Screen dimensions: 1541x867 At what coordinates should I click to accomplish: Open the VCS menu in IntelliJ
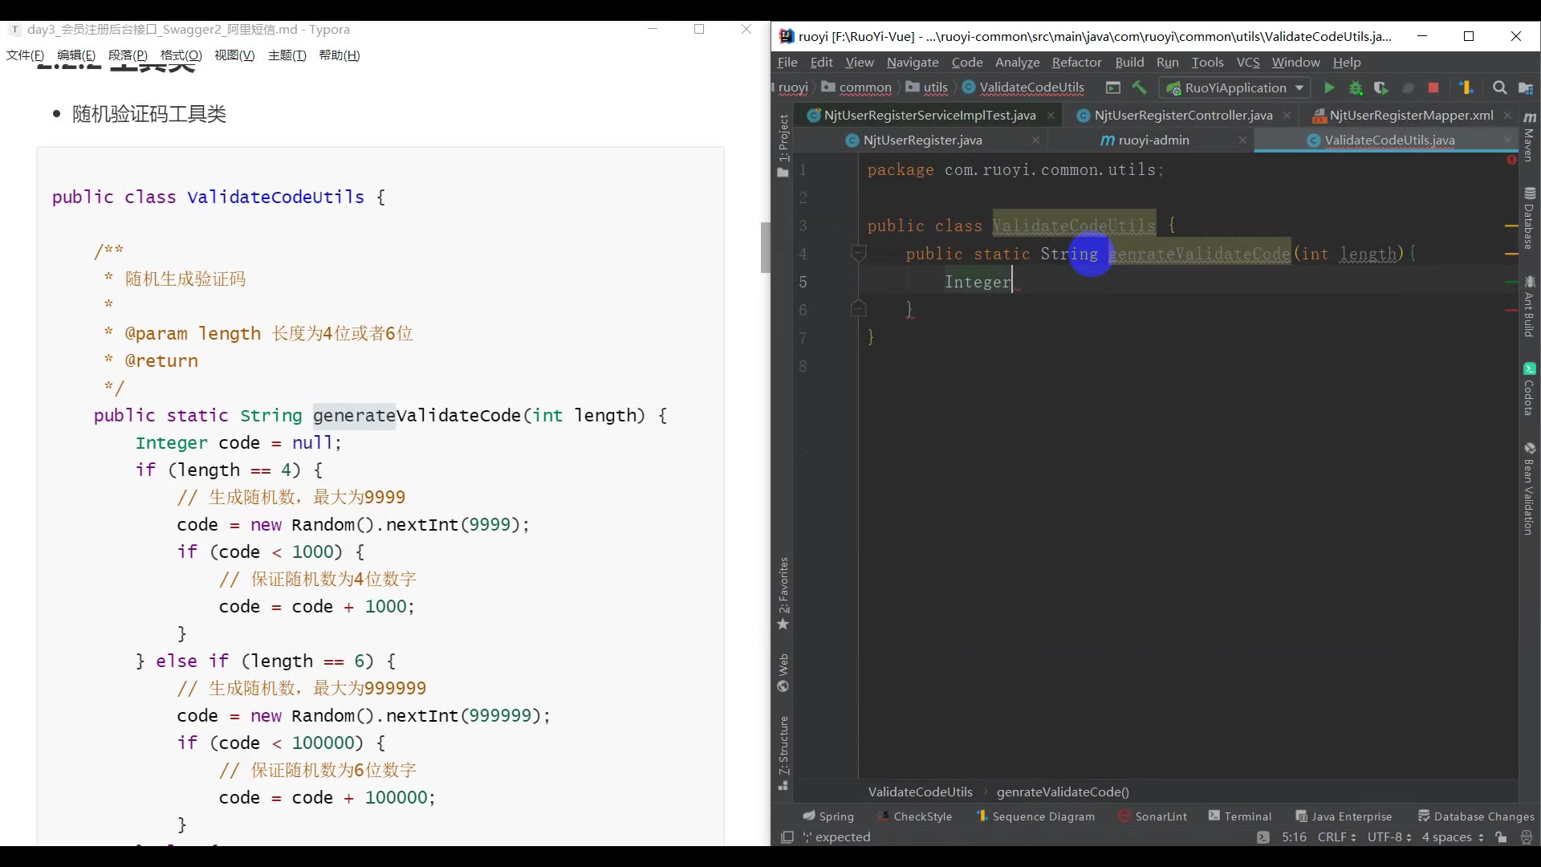1248,63
